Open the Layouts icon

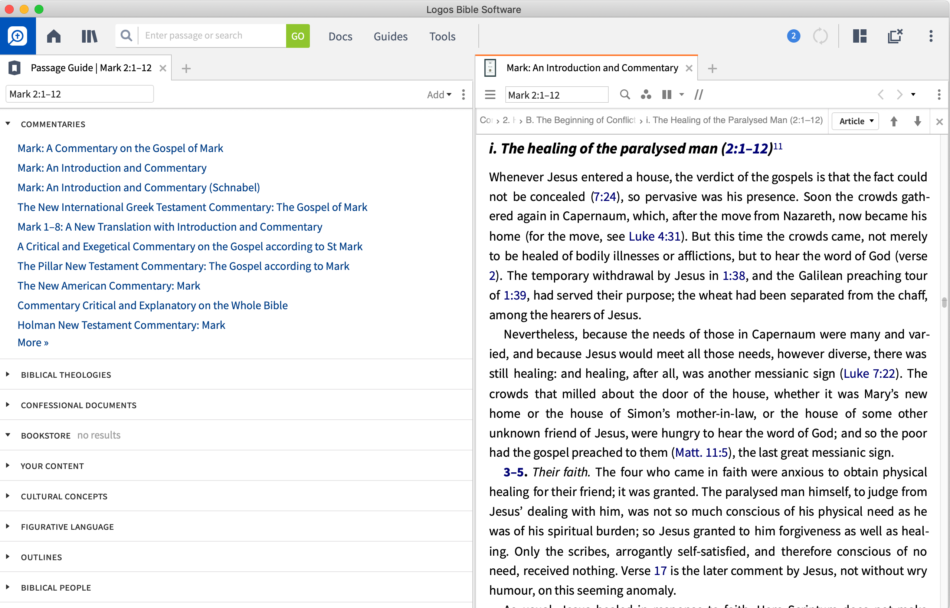[x=859, y=36]
